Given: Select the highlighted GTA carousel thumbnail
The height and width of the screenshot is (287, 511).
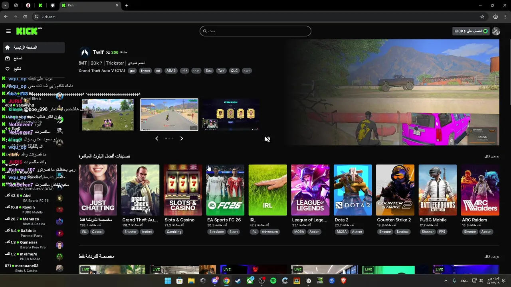Looking at the screenshot, I should click(169, 115).
